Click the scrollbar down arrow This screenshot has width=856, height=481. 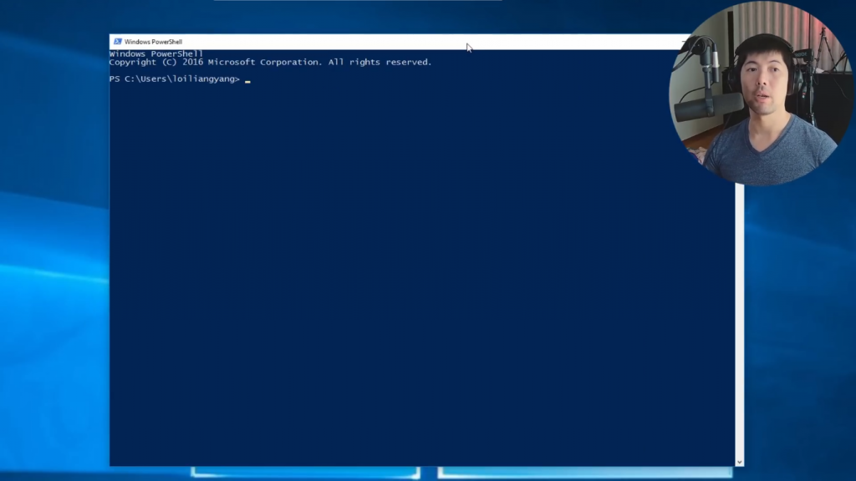tap(739, 462)
